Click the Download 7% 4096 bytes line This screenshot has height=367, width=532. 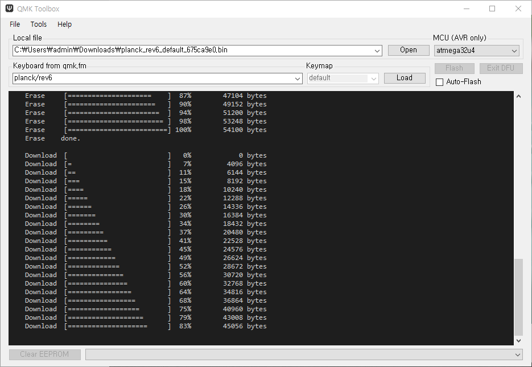coord(146,164)
